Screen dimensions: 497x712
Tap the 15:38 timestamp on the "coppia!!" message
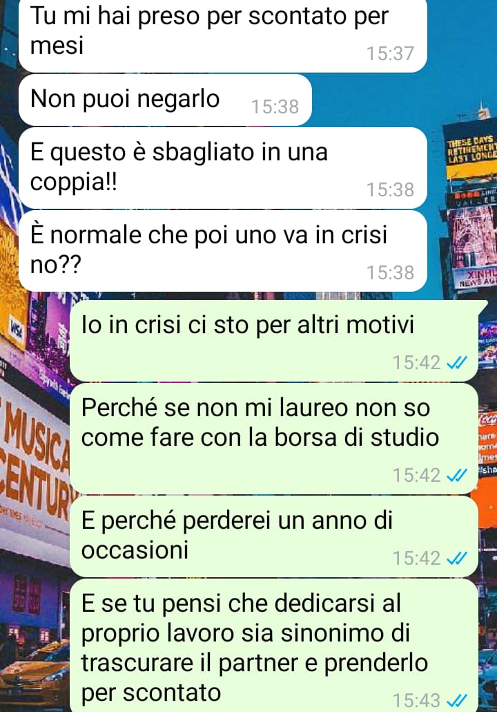tap(390, 190)
